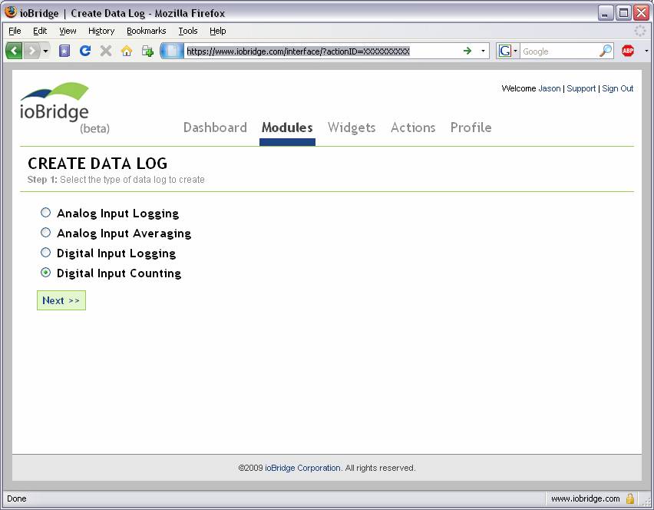The height and width of the screenshot is (510, 654).
Task: Select Analog Input Averaging radio button
Action: [45, 233]
